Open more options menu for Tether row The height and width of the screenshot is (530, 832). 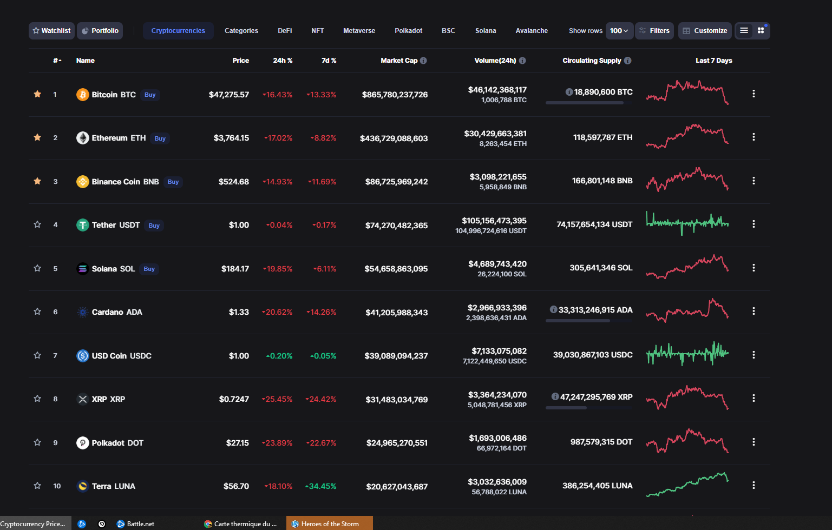pyautogui.click(x=754, y=224)
